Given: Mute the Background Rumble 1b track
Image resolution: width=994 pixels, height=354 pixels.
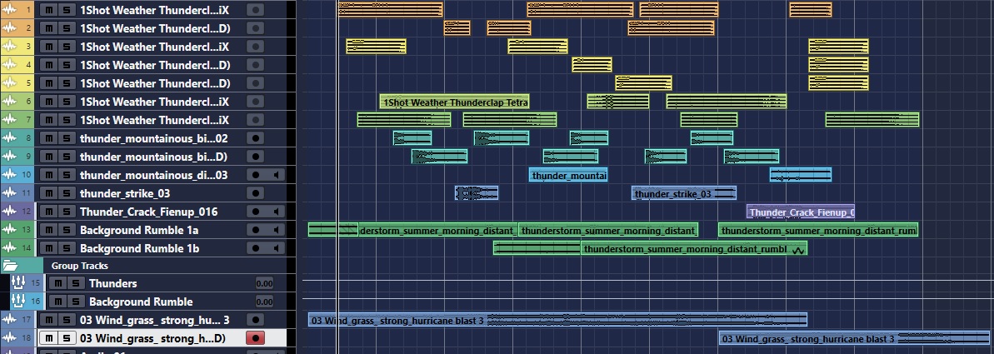Looking at the screenshot, I should pyautogui.click(x=48, y=248).
